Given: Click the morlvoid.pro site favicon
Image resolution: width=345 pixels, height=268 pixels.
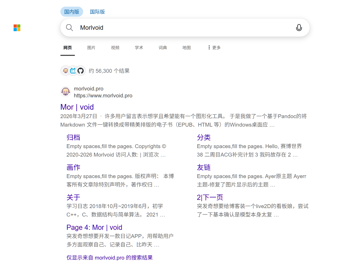Looking at the screenshot, I should 65,92.
